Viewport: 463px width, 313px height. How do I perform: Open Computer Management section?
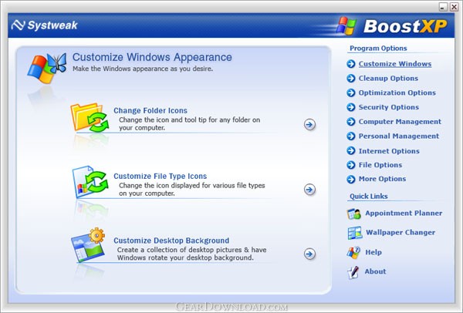click(x=400, y=122)
